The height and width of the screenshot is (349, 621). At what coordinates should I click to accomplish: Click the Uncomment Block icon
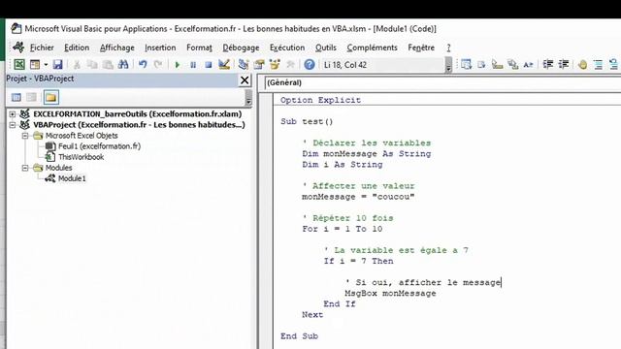(x=613, y=65)
